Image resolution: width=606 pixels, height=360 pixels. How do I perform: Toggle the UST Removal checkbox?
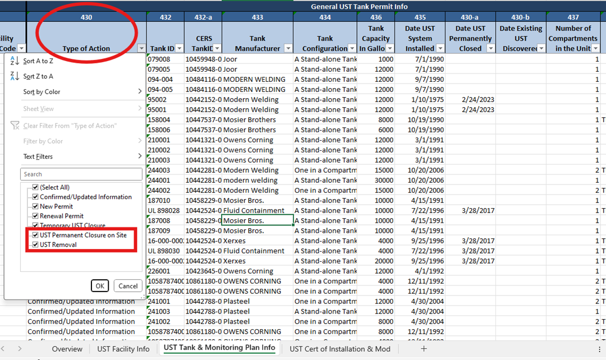[x=35, y=244]
